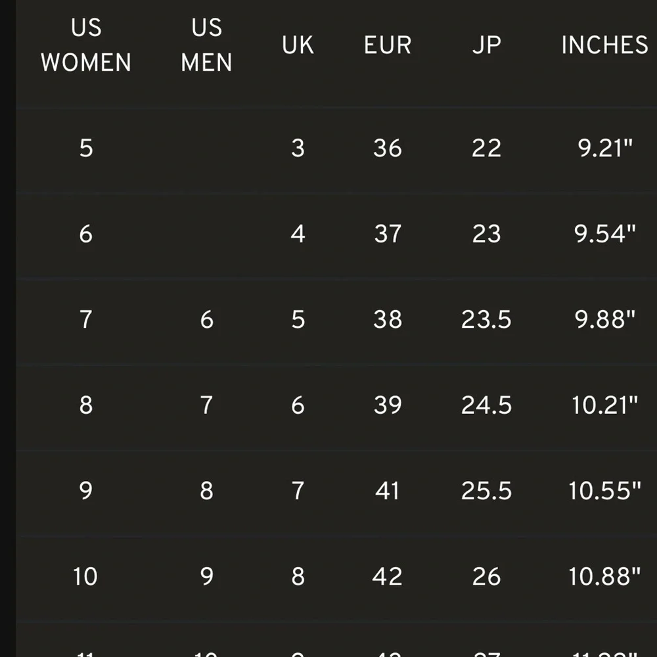
Task: Select EUR size 36 cell
Action: pyautogui.click(x=388, y=148)
